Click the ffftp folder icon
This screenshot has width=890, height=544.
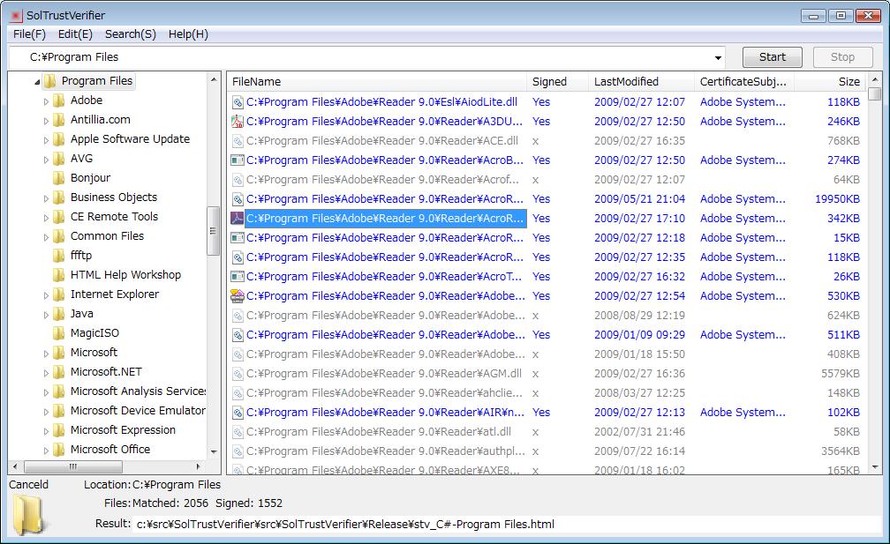click(58, 257)
